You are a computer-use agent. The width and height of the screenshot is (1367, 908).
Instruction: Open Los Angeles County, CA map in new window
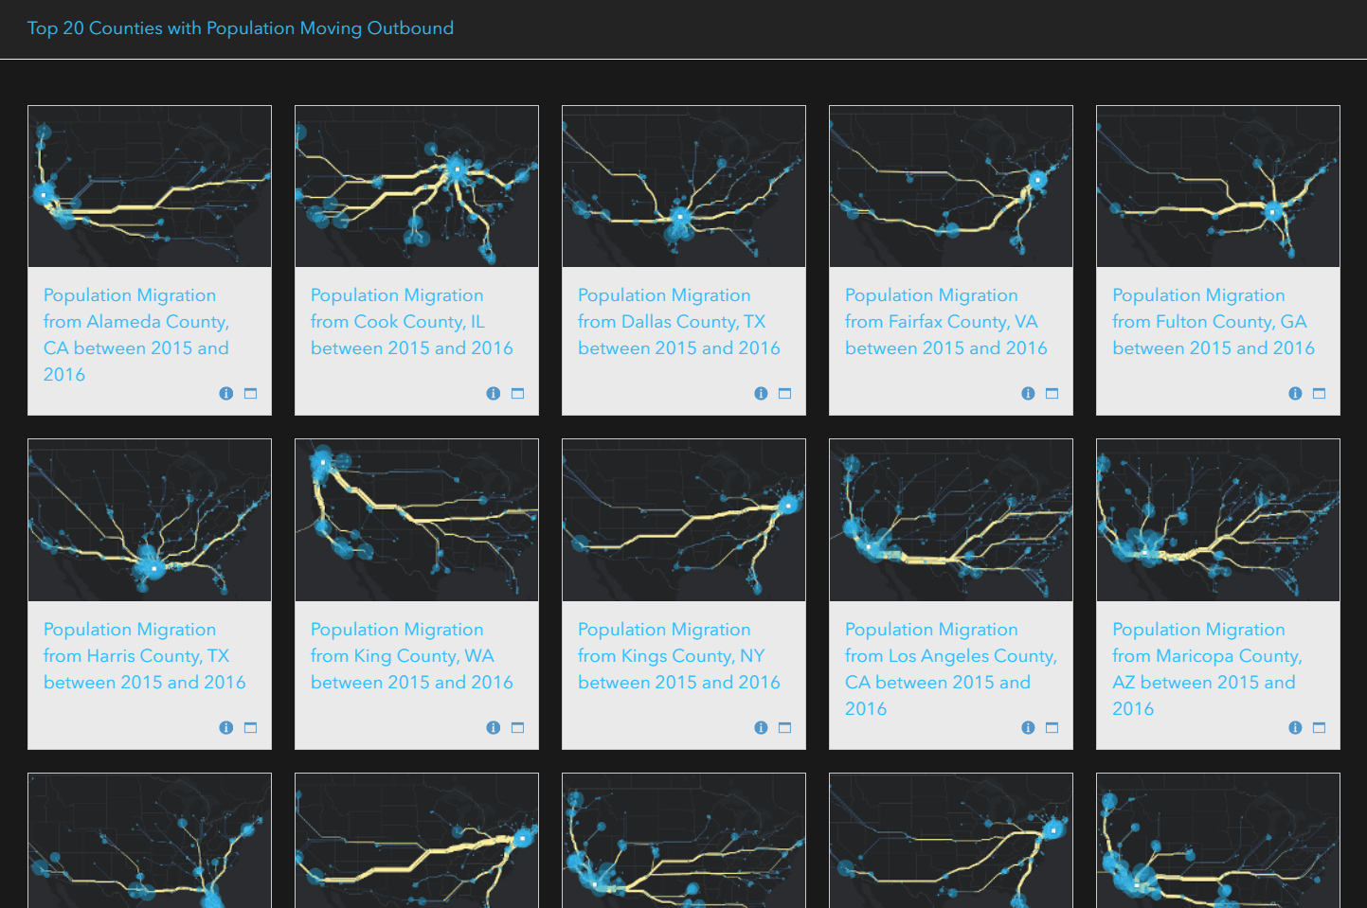tap(1052, 728)
